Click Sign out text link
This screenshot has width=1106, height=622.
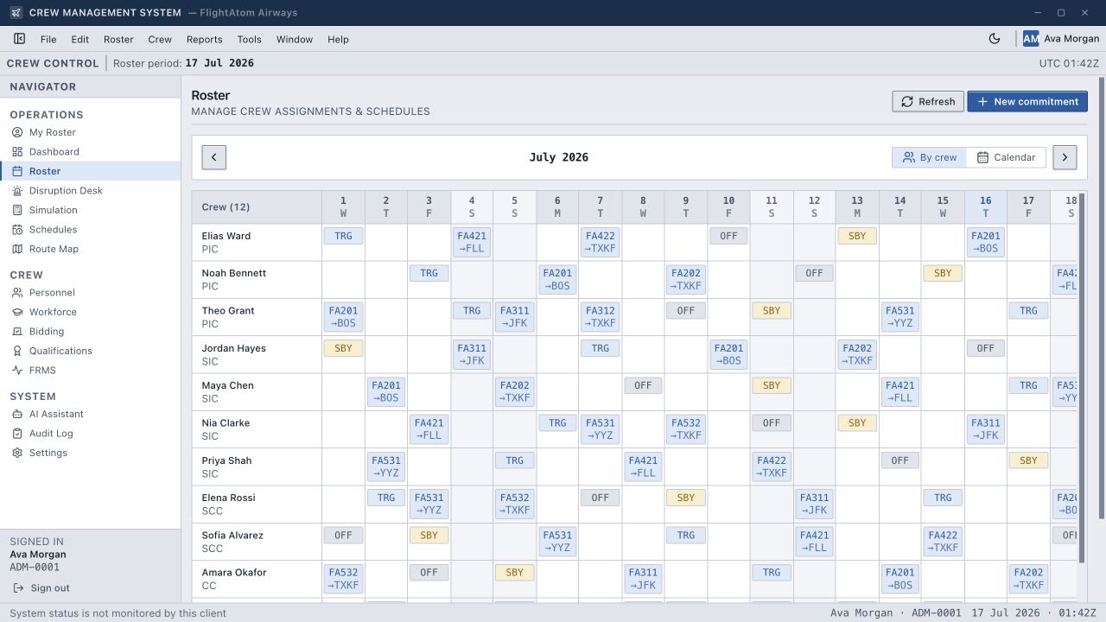[x=50, y=588]
